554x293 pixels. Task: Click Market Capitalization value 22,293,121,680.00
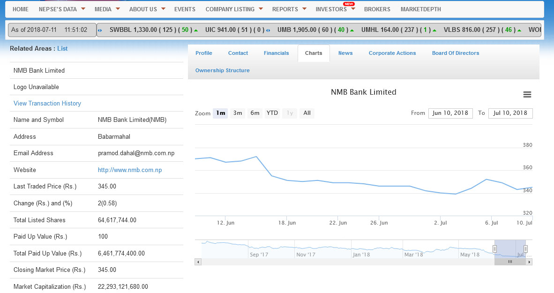123,286
